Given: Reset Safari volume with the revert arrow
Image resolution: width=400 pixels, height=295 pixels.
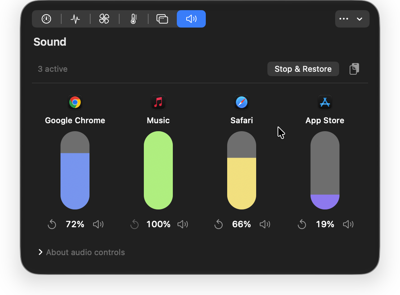Looking at the screenshot, I should pyautogui.click(x=218, y=224).
